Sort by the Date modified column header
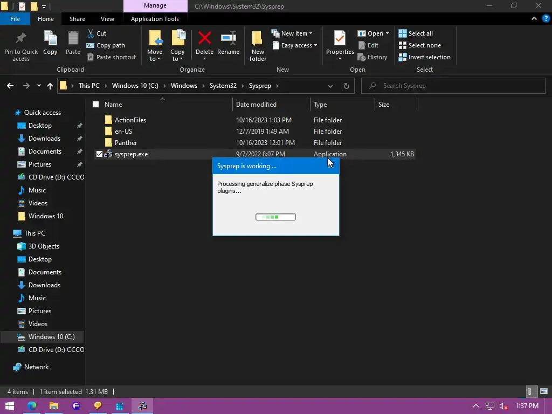The width and height of the screenshot is (552, 414). coord(271,104)
